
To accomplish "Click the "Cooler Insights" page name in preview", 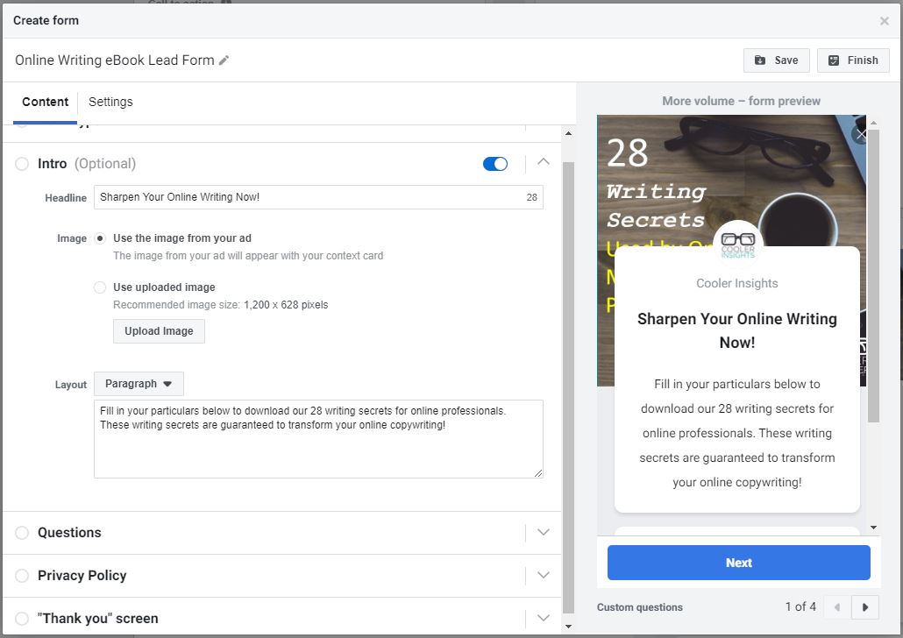I will pyautogui.click(x=737, y=283).
